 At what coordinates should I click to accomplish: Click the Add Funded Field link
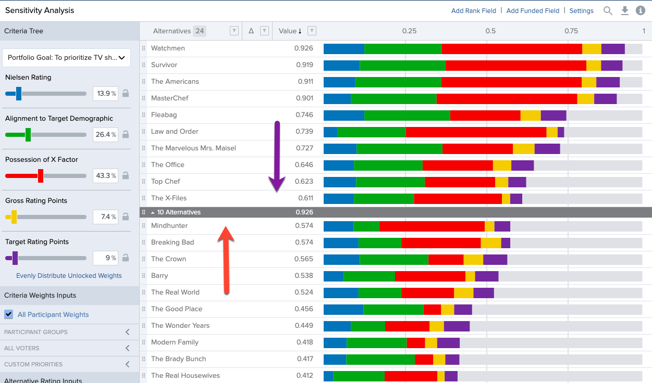click(533, 11)
